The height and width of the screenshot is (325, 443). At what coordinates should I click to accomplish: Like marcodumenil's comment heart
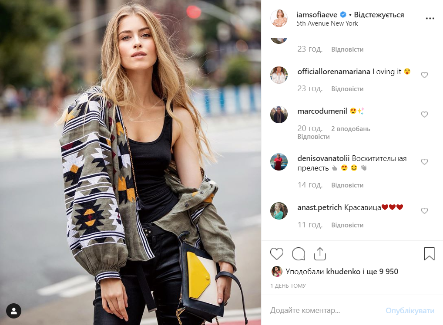coord(424,115)
